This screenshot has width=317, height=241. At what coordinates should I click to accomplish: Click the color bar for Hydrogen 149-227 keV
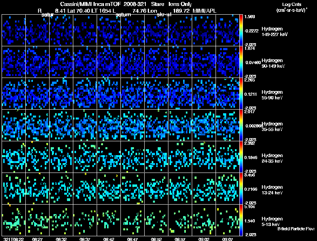click(x=241, y=30)
